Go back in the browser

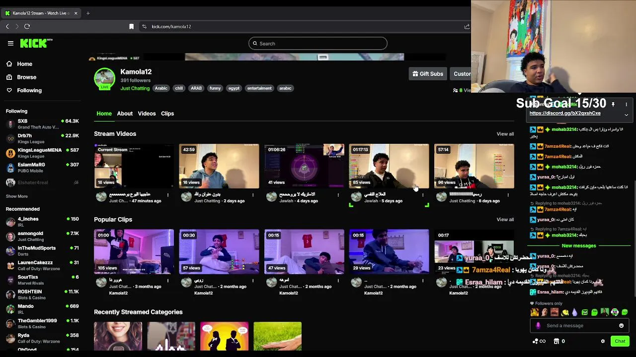click(x=7, y=26)
